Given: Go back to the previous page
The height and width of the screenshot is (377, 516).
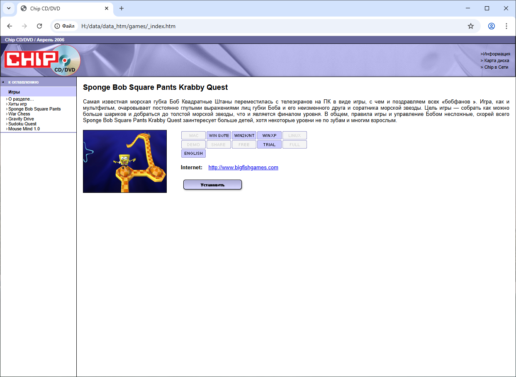Looking at the screenshot, I should pos(10,26).
